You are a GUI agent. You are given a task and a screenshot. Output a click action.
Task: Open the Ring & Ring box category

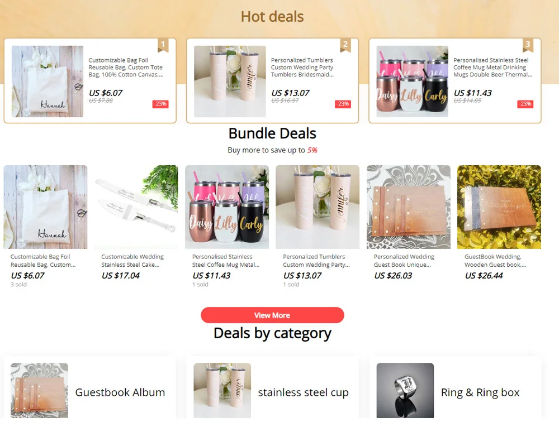click(x=455, y=391)
